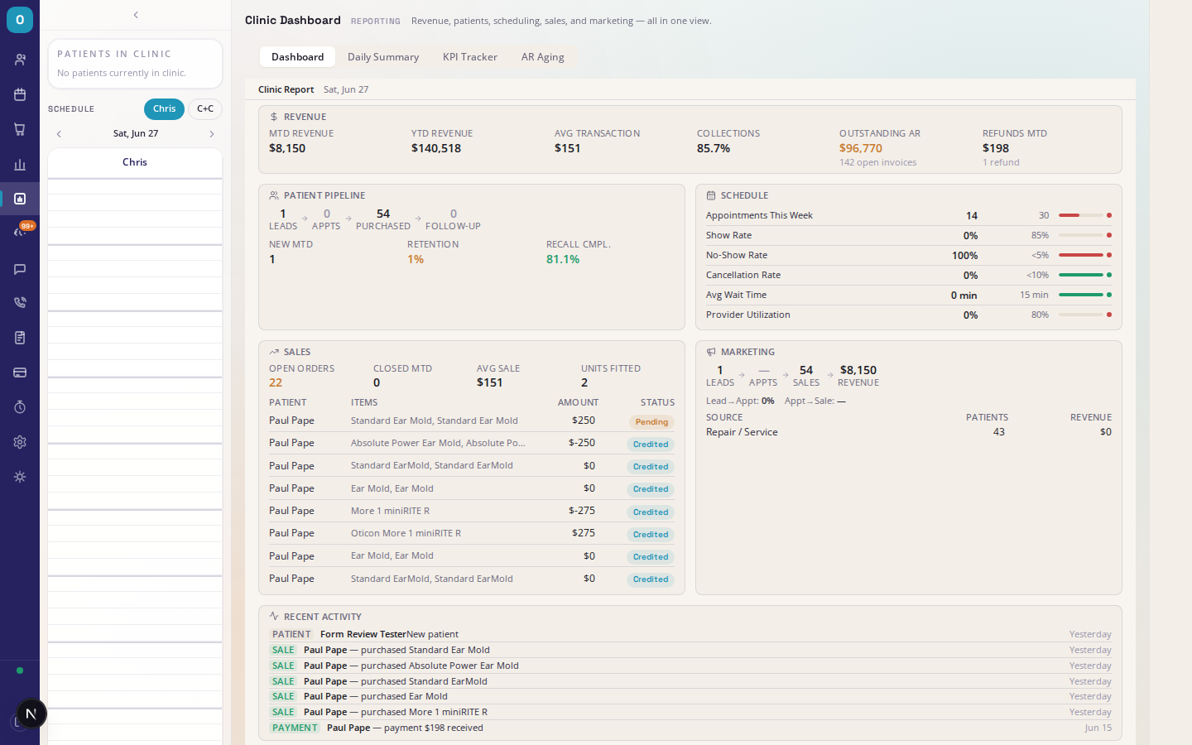This screenshot has height=745, width=1192.
Task: Open the shopping cart sidebar icon
Action: 20,129
